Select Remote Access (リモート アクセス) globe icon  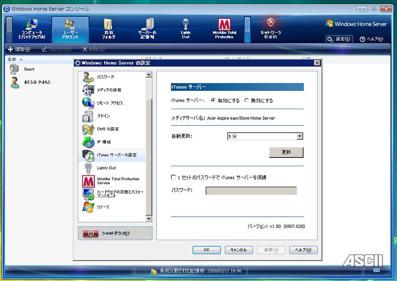[x=88, y=103]
